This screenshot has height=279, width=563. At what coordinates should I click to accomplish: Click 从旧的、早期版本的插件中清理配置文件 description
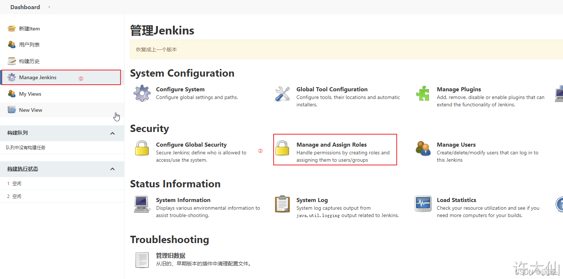(204, 264)
